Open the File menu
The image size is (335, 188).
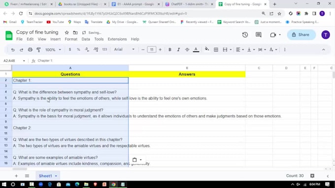tap(19, 39)
